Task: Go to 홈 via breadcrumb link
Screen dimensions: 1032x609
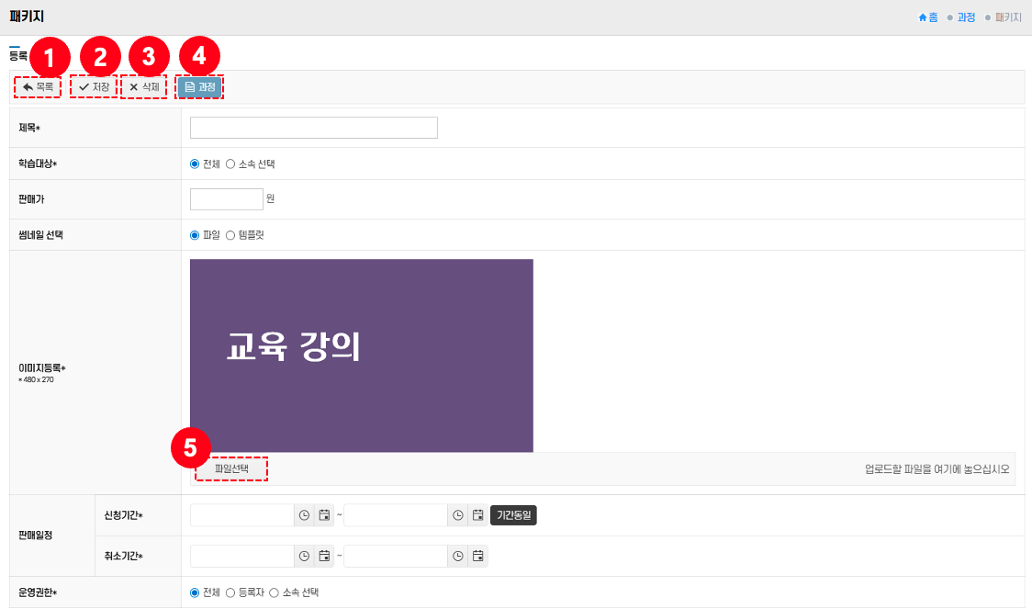Action: [928, 17]
